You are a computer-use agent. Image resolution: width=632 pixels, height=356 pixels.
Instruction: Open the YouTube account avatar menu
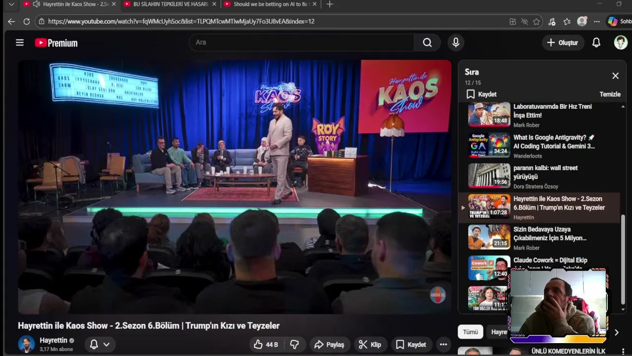(621, 43)
